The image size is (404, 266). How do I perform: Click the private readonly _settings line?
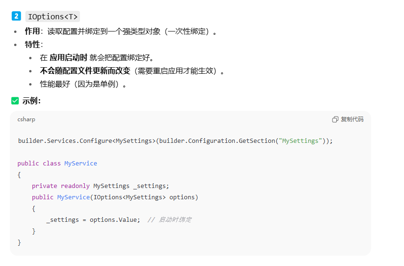100,186
